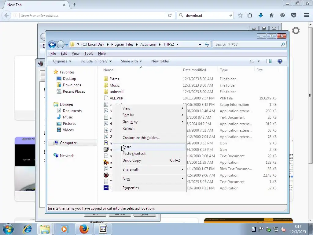Screen dimensions: 313x235
Task: Open the address bar history dropdown arrow
Action: [200, 45]
